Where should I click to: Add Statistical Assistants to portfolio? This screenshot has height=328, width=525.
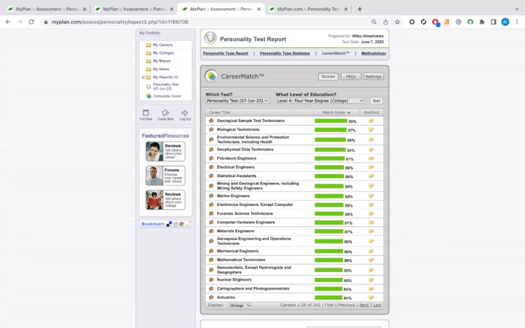pos(371,176)
